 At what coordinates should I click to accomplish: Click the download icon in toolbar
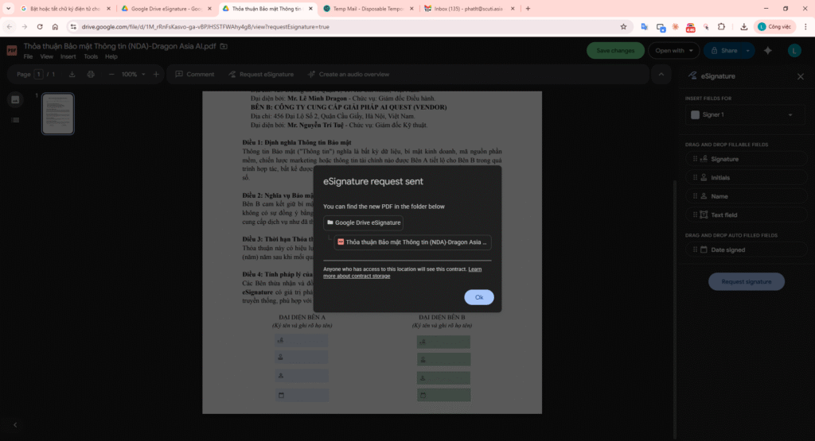(x=72, y=75)
